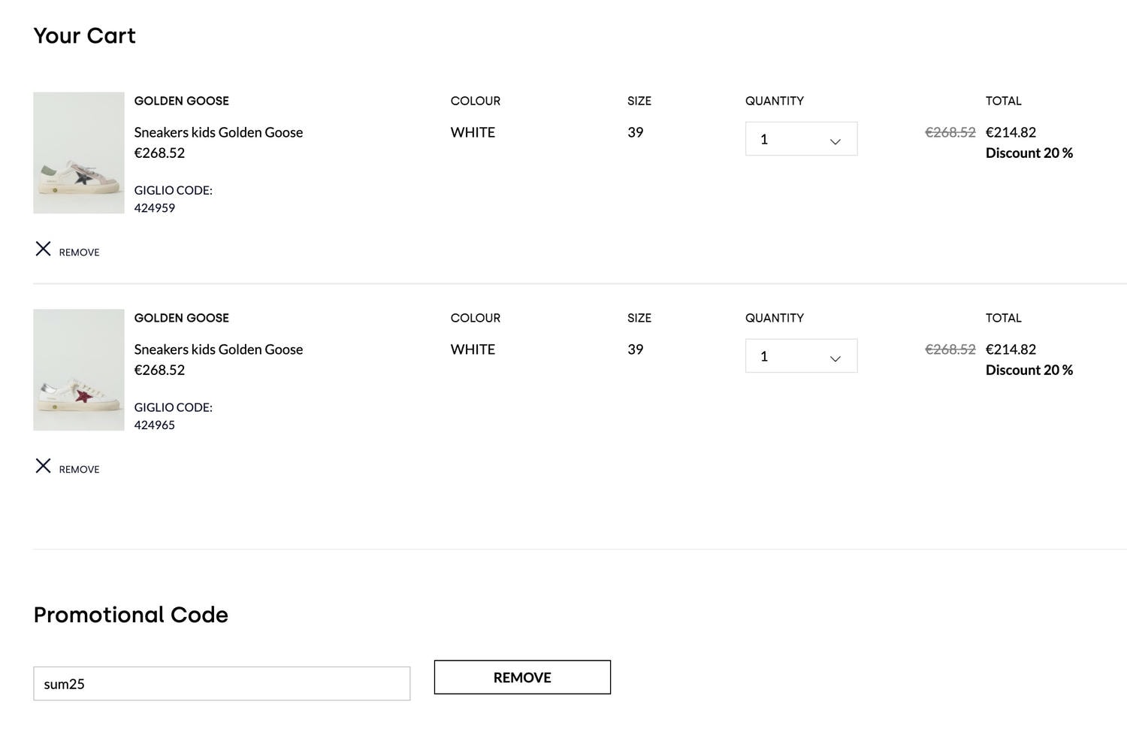
Task: Click the struck-through €268.52 price for item 424959
Action: (x=950, y=132)
